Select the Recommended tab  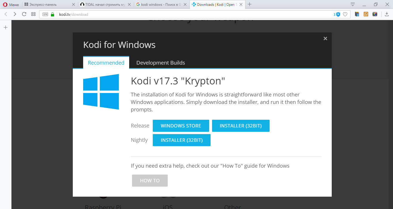106,63
